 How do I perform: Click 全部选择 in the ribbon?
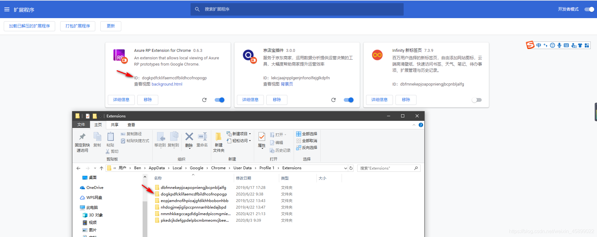click(306, 134)
